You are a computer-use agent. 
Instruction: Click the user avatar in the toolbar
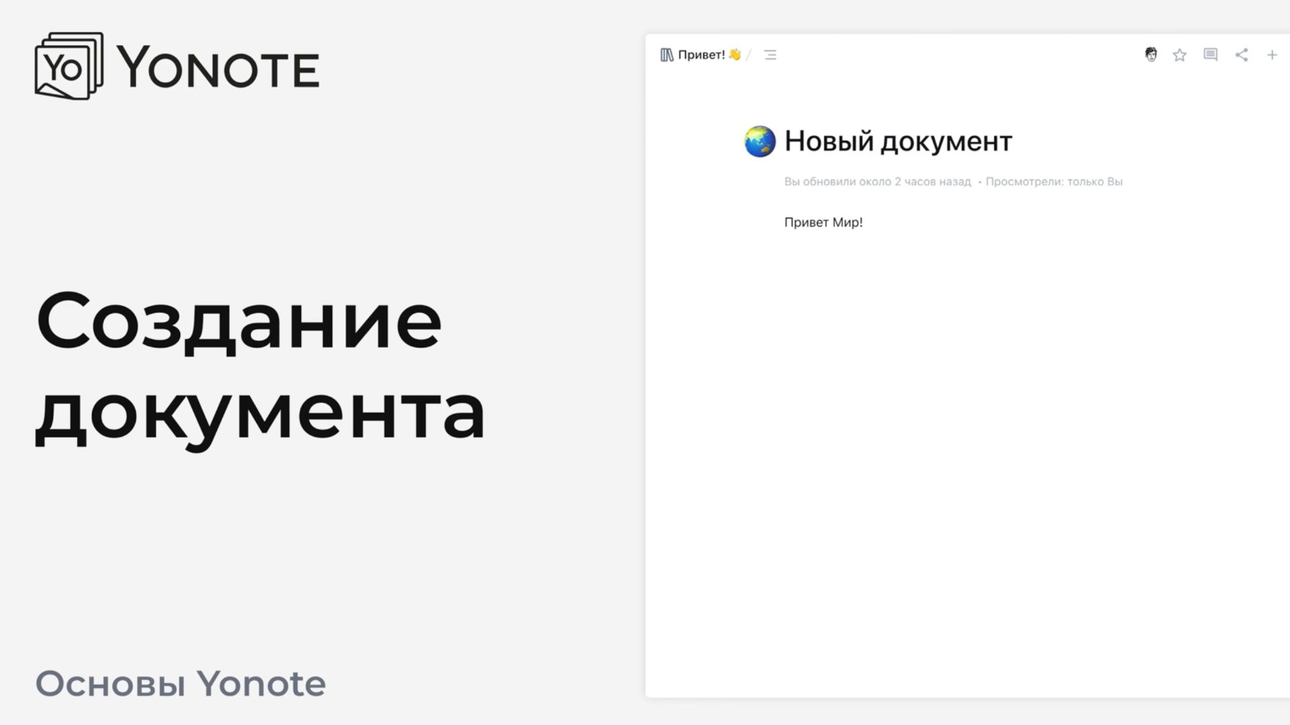1151,54
